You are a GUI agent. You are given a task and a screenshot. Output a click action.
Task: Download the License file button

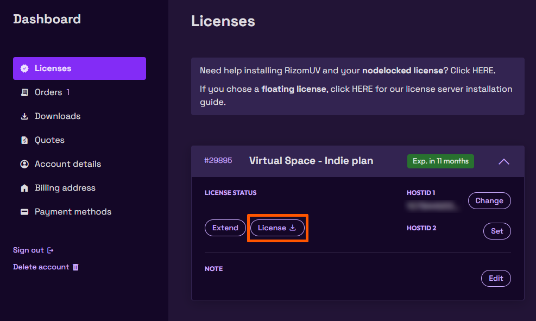[x=277, y=228]
